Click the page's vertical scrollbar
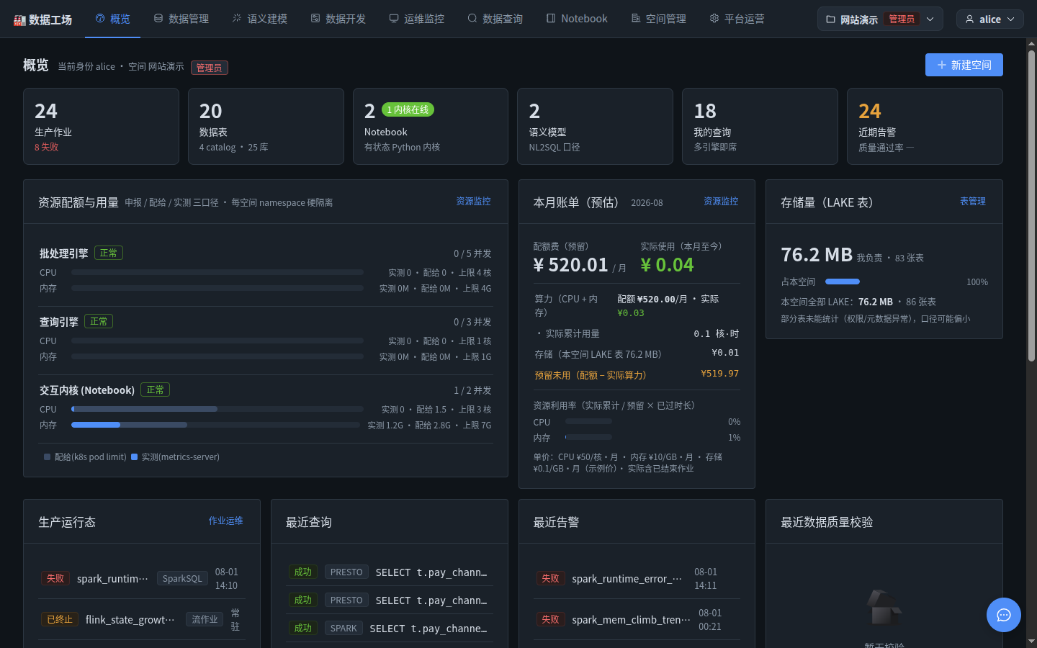 tap(1031, 205)
